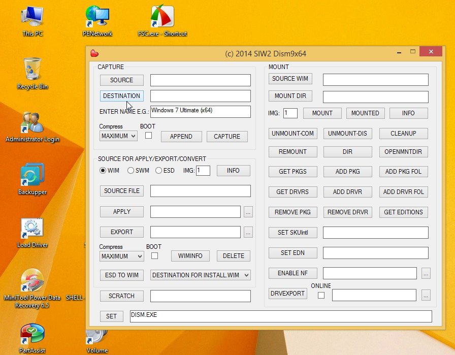The width and height of the screenshot is (455, 355).
Task: Focus the SCRATCH directory input field
Action: 201,296
